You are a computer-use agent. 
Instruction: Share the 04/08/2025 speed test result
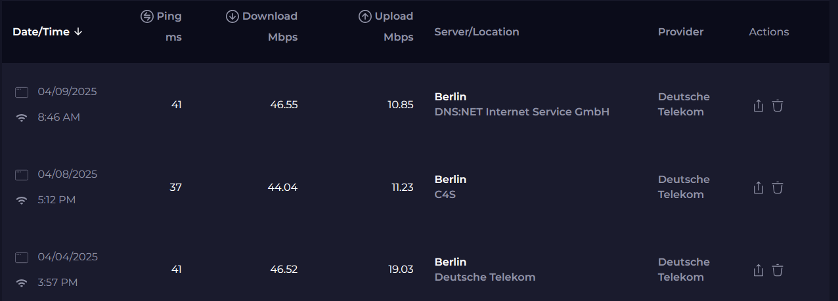click(759, 188)
